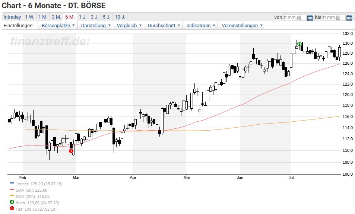Click the 132,0 y-axis price label
Image resolution: width=355 pixels, height=214 pixels.
tap(348, 34)
